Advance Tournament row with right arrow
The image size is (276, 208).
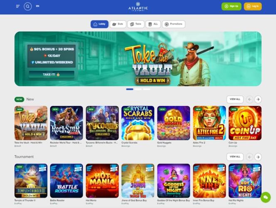pos(258,157)
